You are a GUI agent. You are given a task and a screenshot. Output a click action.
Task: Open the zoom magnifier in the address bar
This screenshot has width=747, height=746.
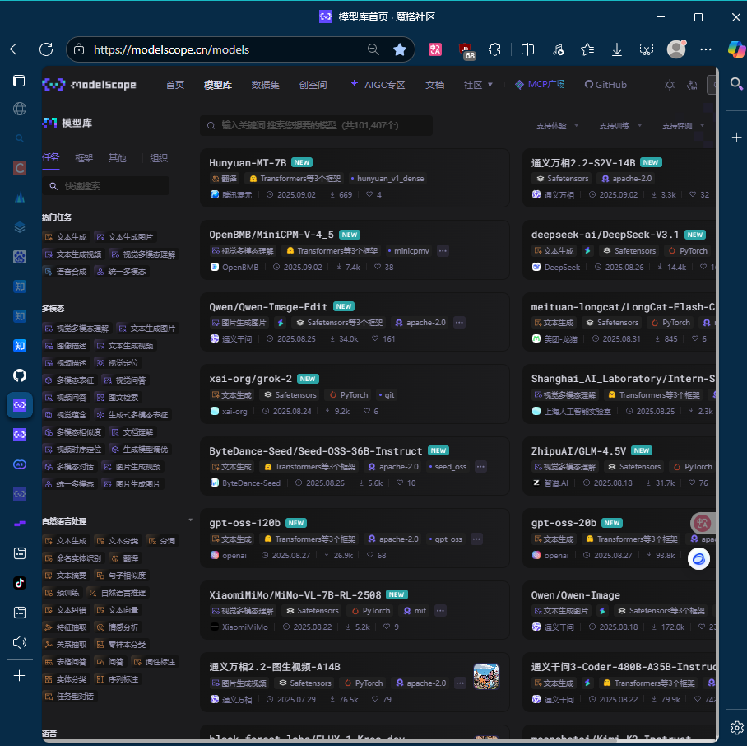[x=373, y=49]
